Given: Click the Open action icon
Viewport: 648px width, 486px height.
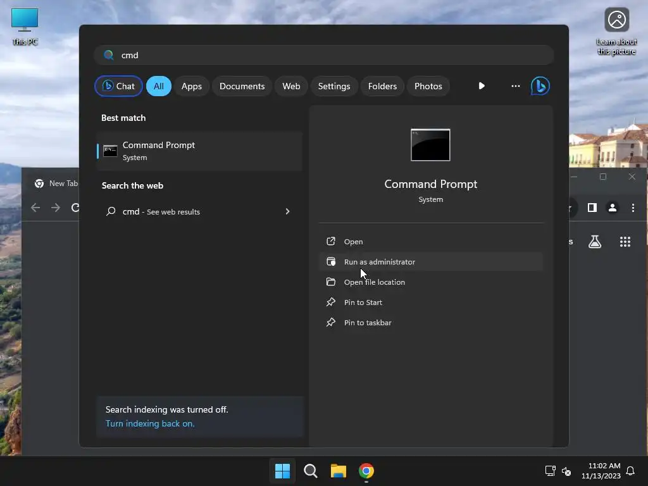Looking at the screenshot, I should (x=330, y=241).
